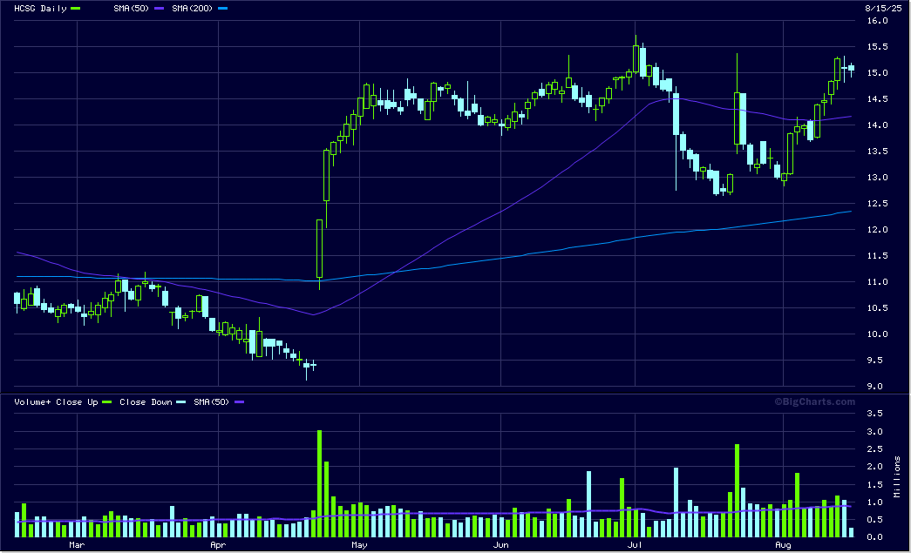This screenshot has height=553, width=911.
Task: Click the Apr month label
Action: [x=218, y=545]
